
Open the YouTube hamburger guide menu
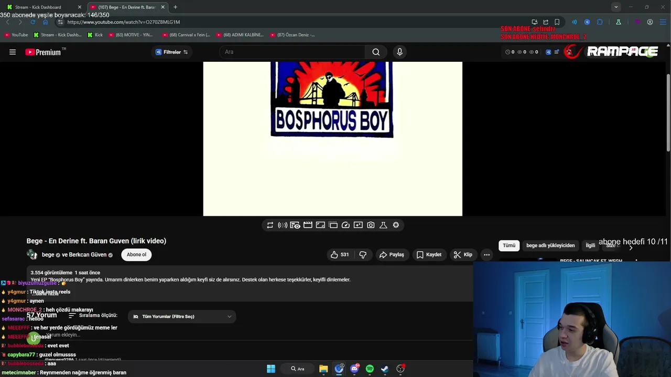coord(13,52)
